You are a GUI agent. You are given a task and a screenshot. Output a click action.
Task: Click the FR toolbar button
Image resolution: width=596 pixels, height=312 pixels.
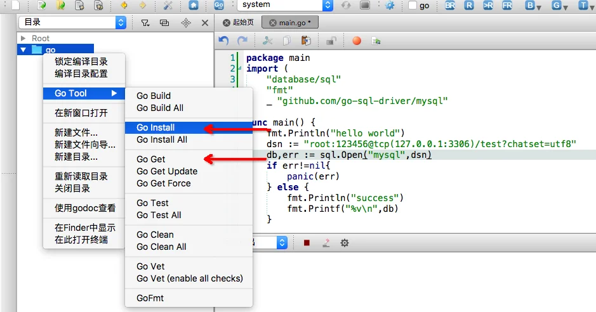[x=507, y=5]
